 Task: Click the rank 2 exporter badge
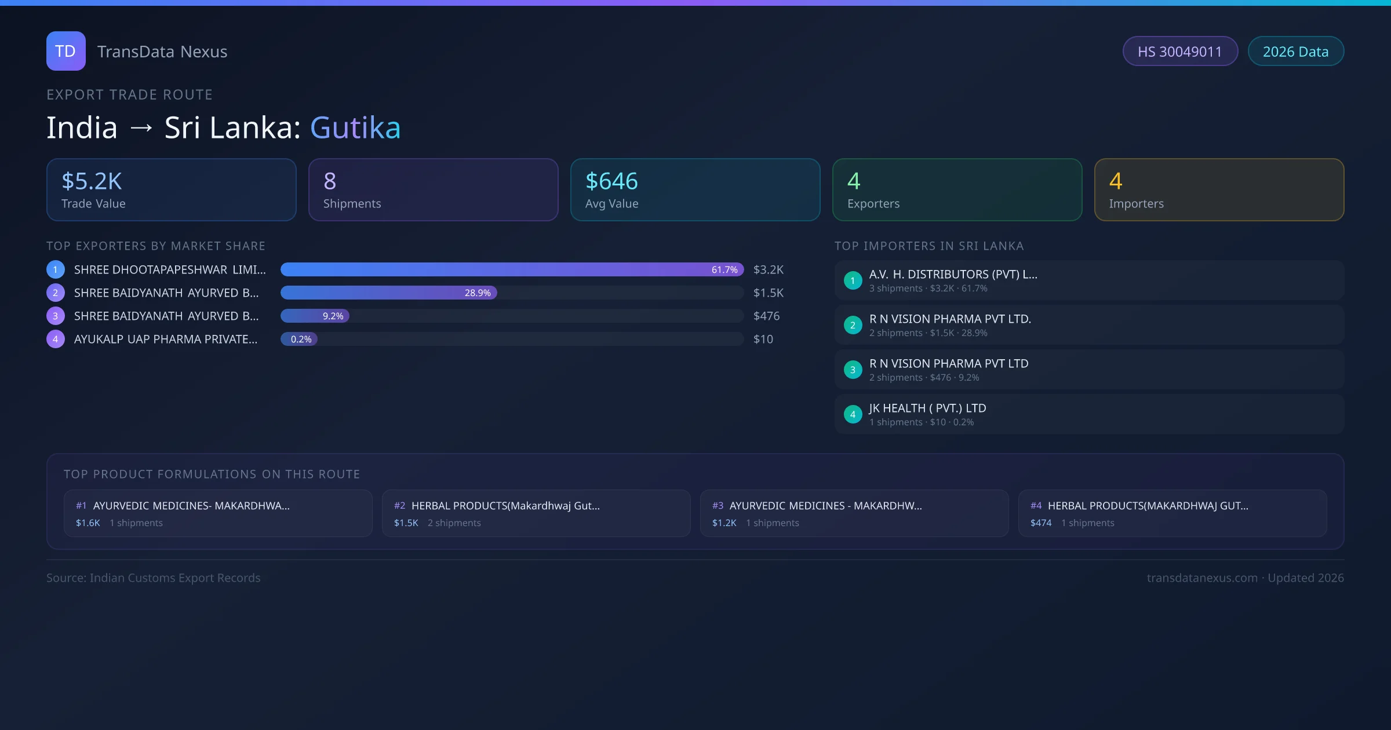pos(56,293)
